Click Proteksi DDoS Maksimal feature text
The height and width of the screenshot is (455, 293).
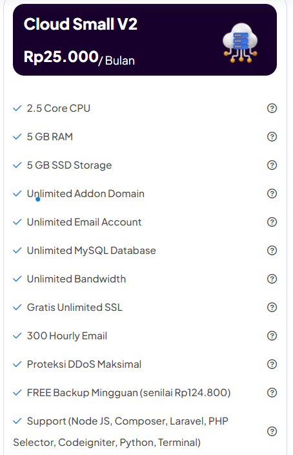[x=84, y=364]
